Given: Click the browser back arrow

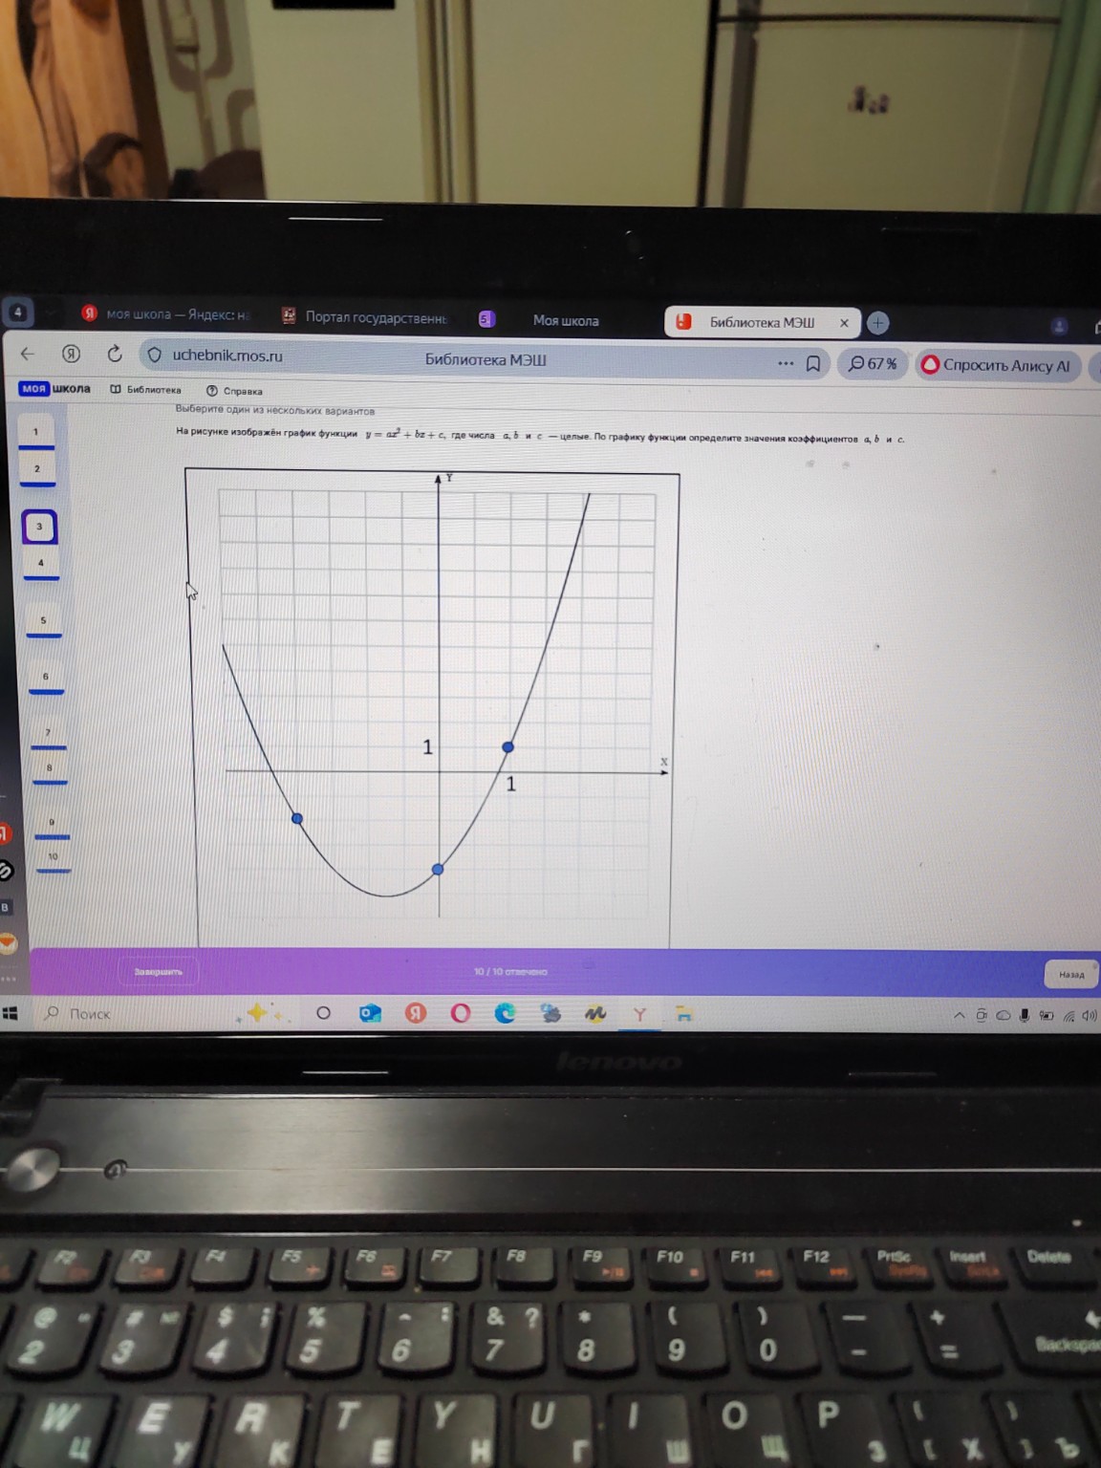Looking at the screenshot, I should (28, 354).
